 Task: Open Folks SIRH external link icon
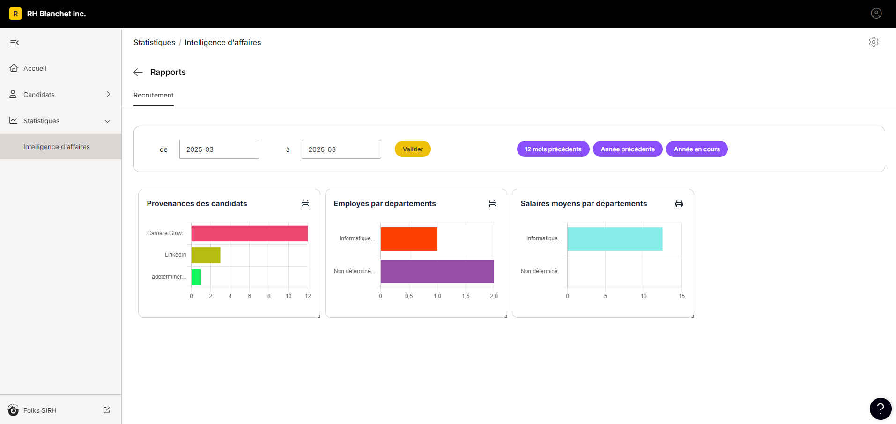click(x=107, y=410)
